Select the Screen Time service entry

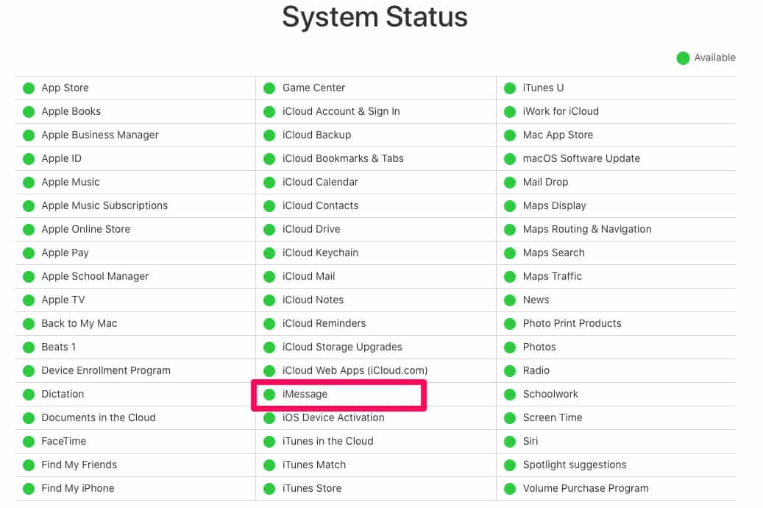click(x=552, y=418)
